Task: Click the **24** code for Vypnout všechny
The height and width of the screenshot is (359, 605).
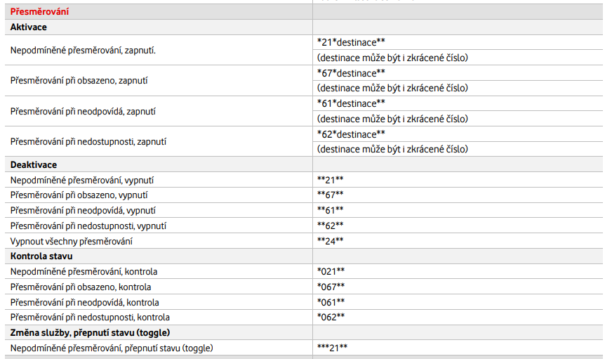Action: tap(331, 241)
